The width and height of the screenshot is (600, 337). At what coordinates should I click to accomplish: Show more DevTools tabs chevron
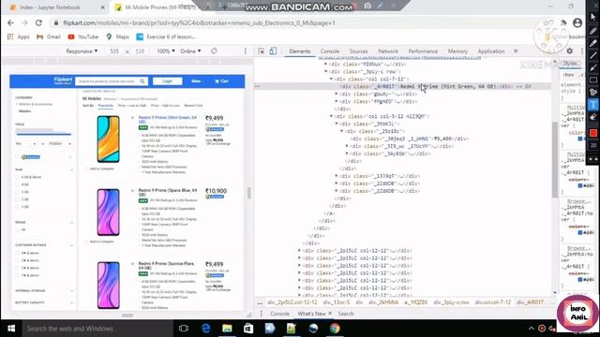point(516,51)
